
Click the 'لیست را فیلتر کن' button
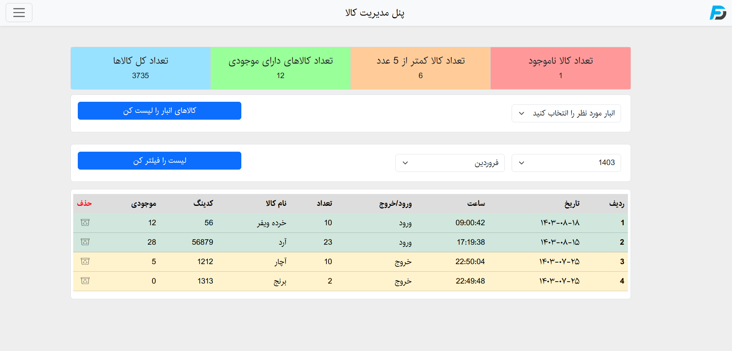click(159, 160)
